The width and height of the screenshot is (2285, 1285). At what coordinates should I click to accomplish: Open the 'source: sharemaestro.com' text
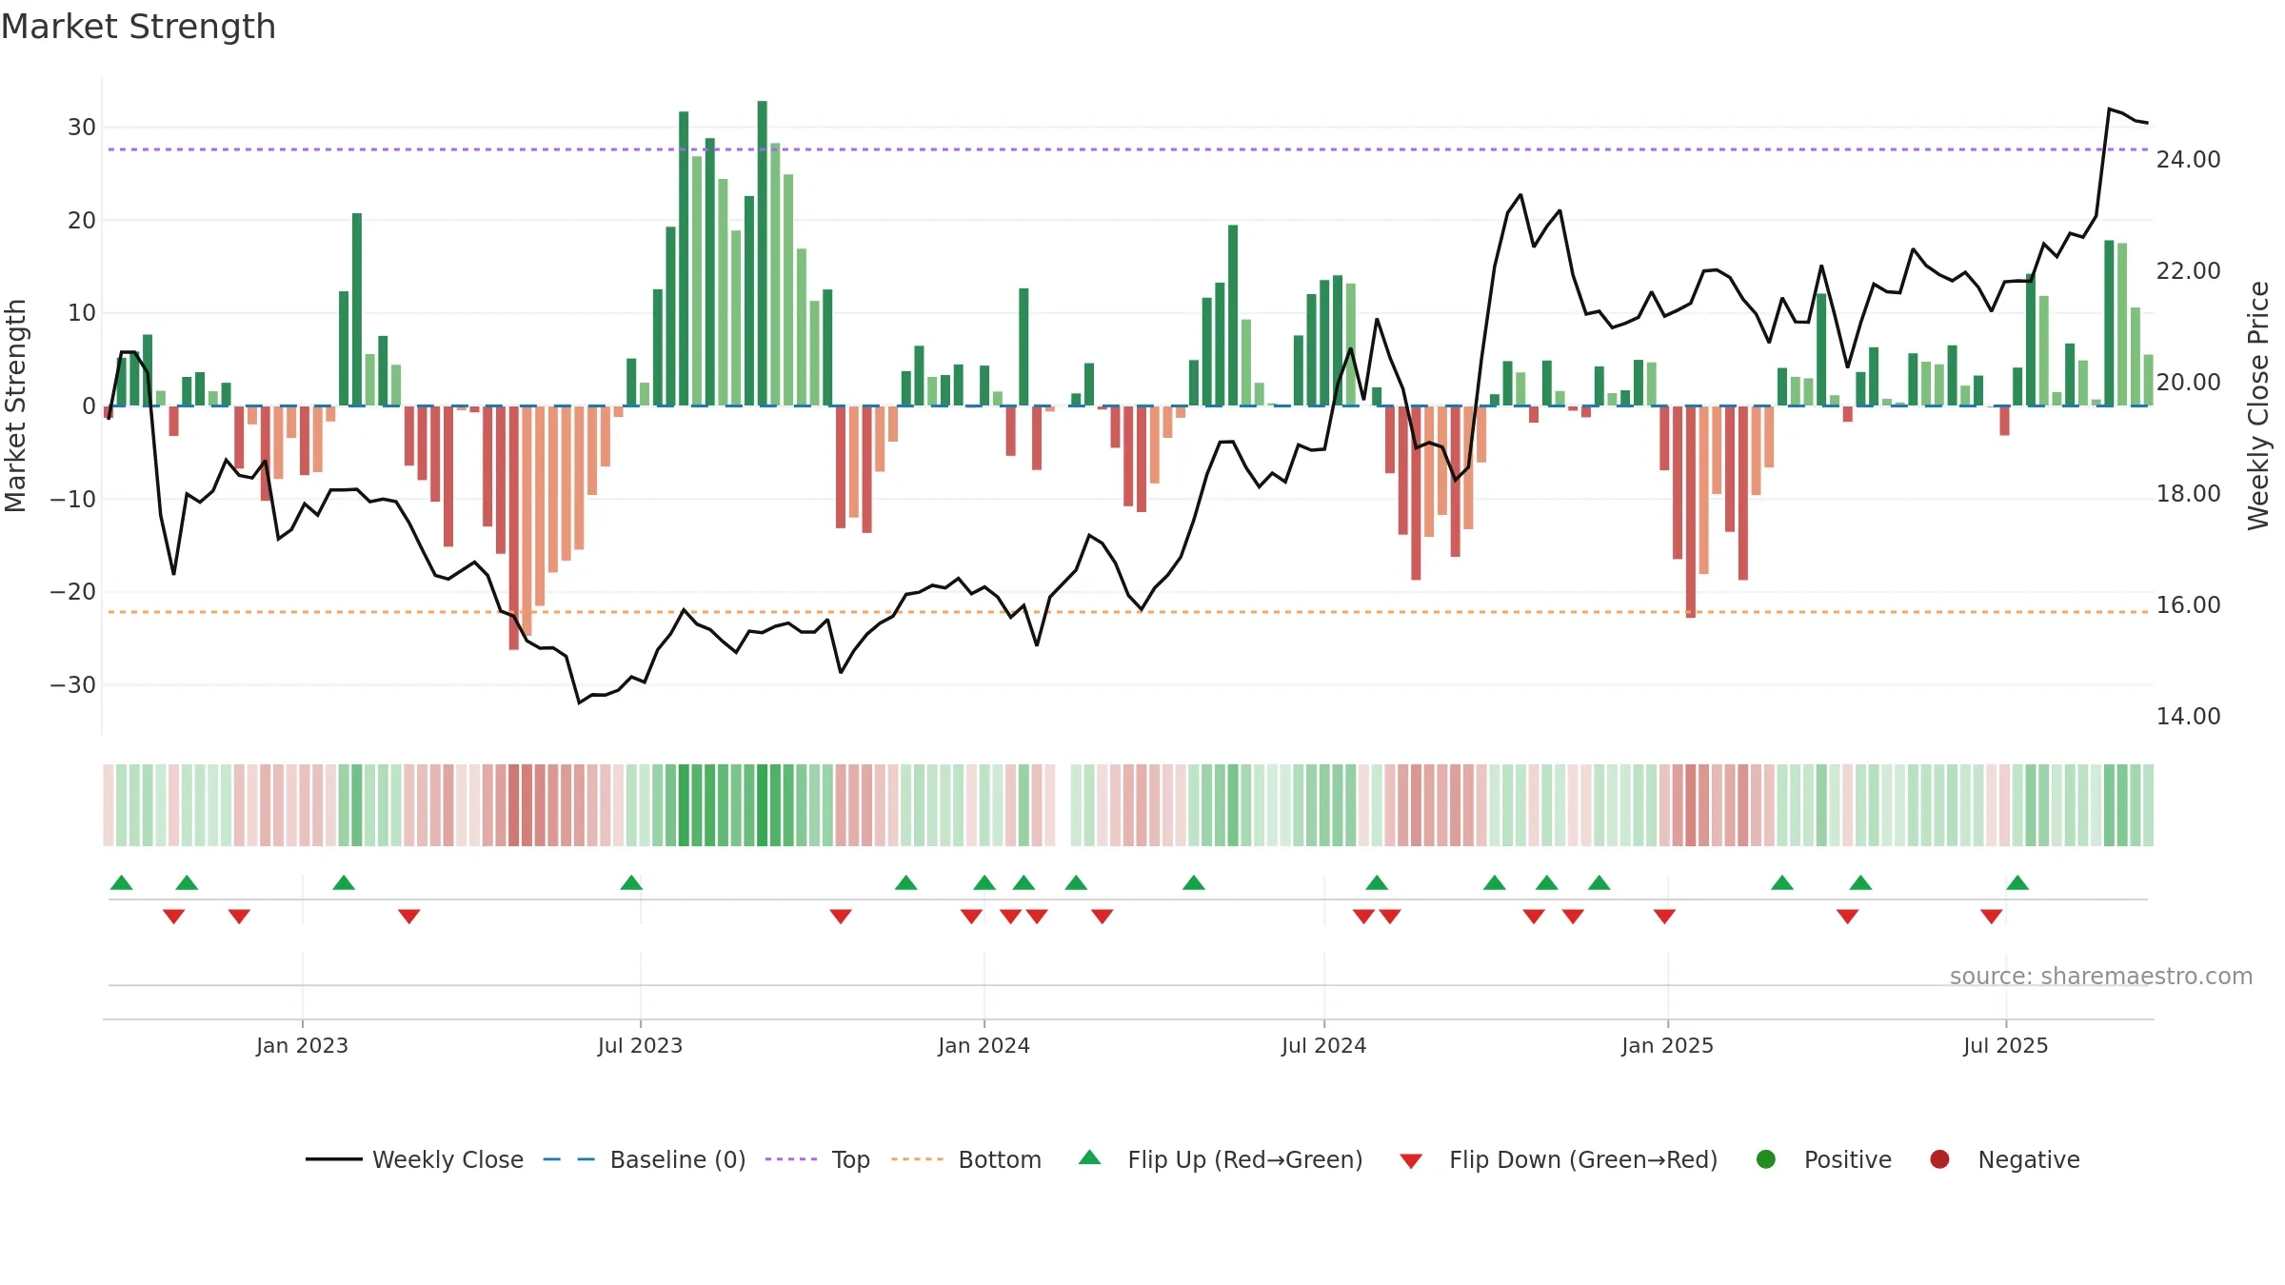tap(2101, 976)
